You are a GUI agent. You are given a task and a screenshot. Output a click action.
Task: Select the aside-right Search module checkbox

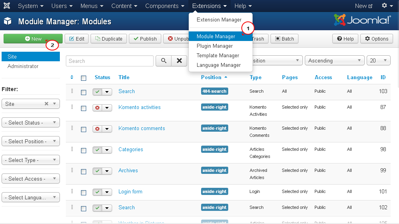(83, 209)
